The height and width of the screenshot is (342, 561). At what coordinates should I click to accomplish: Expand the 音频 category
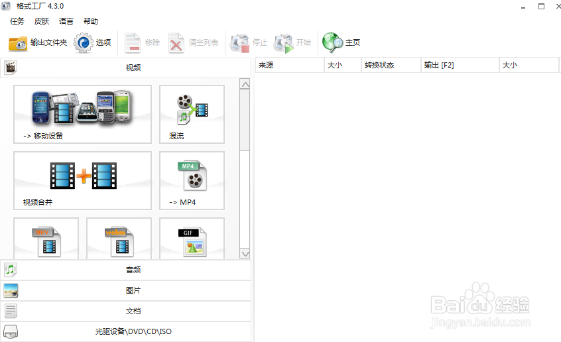tap(126, 270)
